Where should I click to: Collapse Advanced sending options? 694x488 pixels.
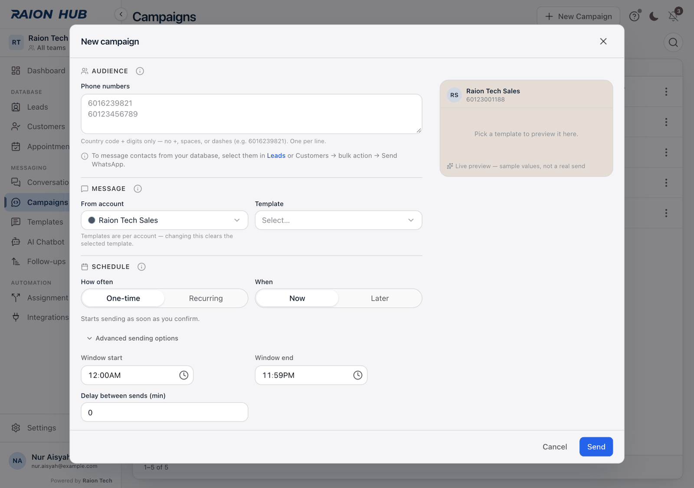[x=133, y=338]
